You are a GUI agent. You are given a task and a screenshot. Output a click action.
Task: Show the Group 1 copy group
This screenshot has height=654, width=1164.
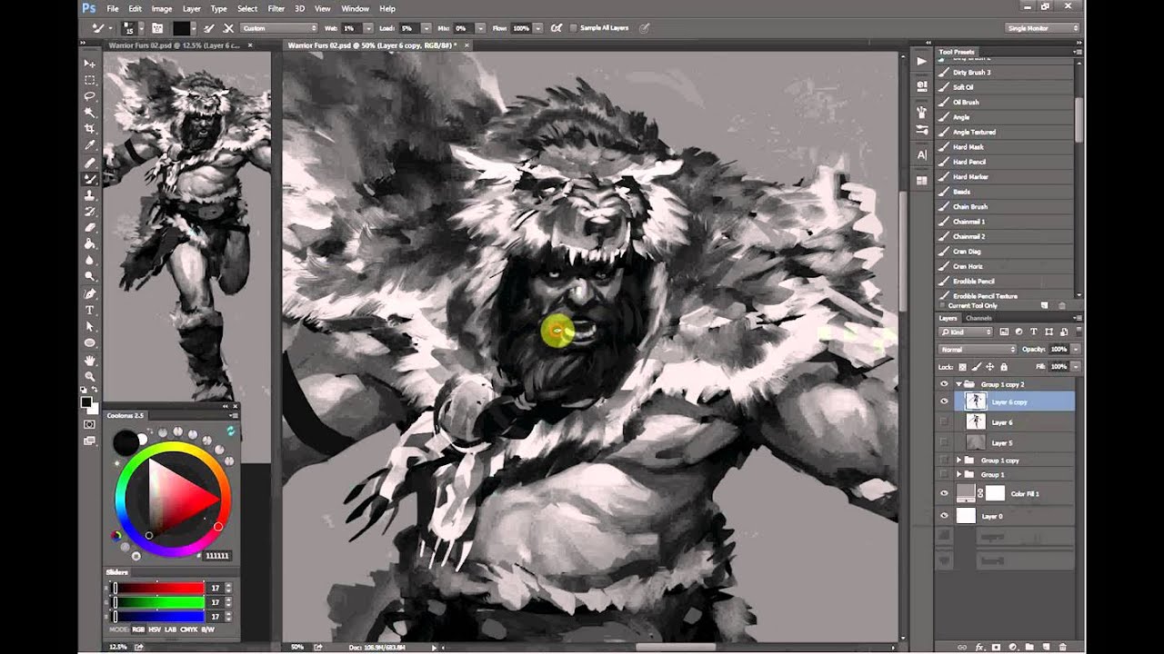(x=944, y=461)
